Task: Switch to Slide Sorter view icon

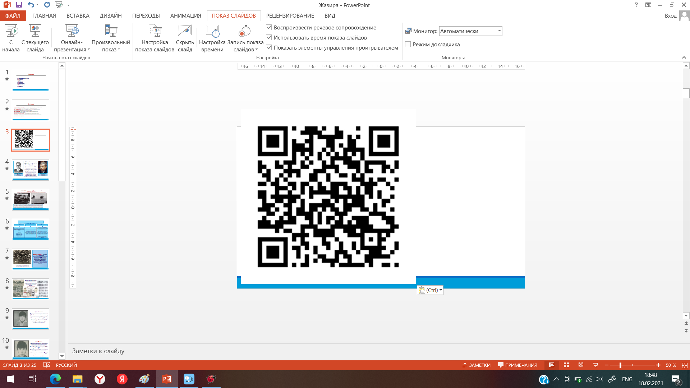Action: pyautogui.click(x=566, y=365)
